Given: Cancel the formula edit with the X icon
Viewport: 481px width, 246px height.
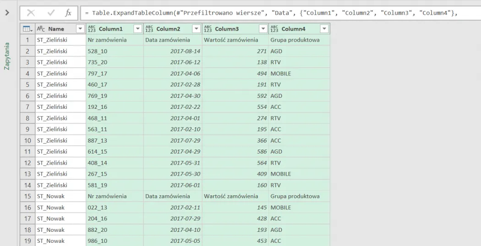Looking at the screenshot, I should (x=31, y=13).
